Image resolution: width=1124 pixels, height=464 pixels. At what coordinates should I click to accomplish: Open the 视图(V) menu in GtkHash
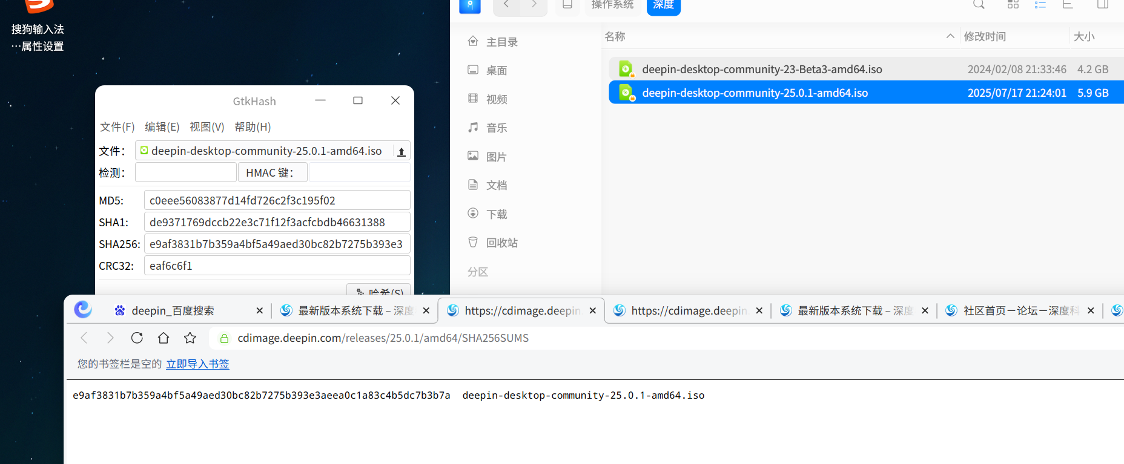tap(207, 127)
